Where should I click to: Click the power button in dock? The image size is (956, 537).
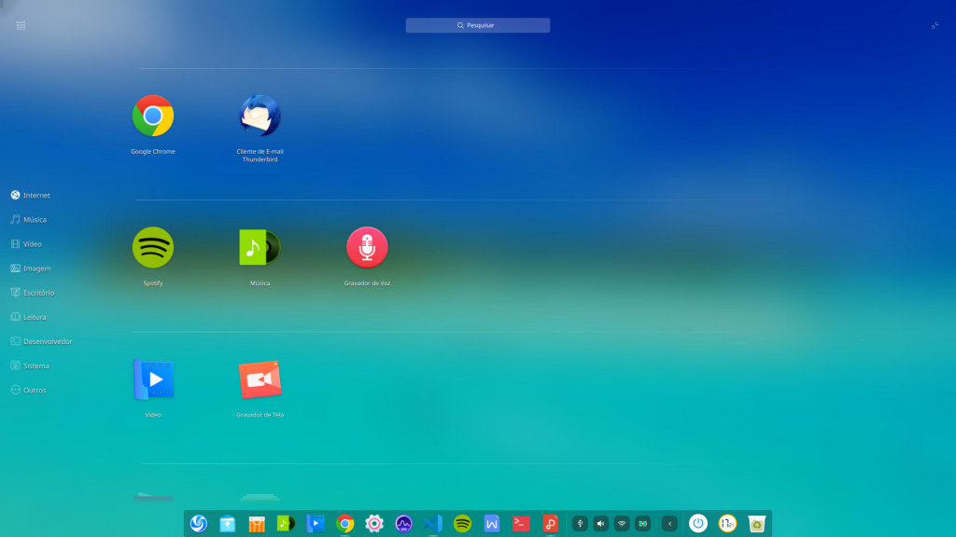(698, 524)
